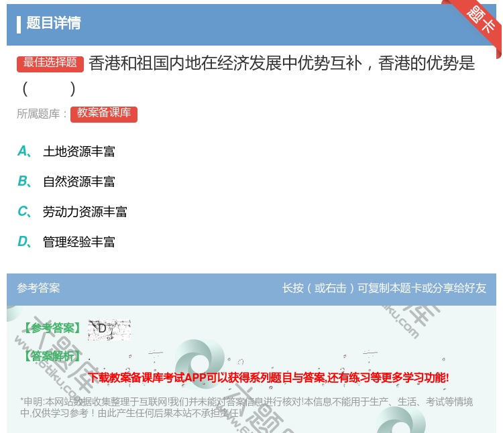
Task: Click the 【答案解析】 green label
Action: pyautogui.click(x=52, y=357)
